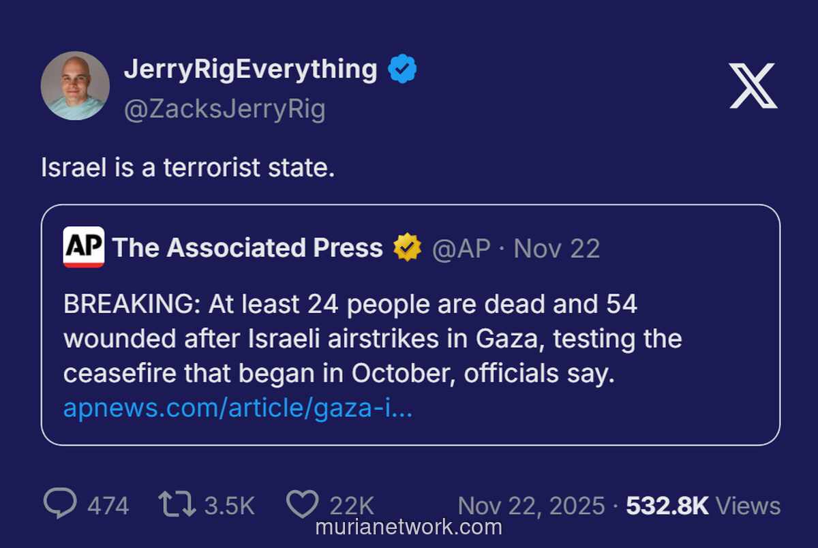Click the gold verified badge next to The Associated Press
818x548 pixels.
pyautogui.click(x=407, y=247)
